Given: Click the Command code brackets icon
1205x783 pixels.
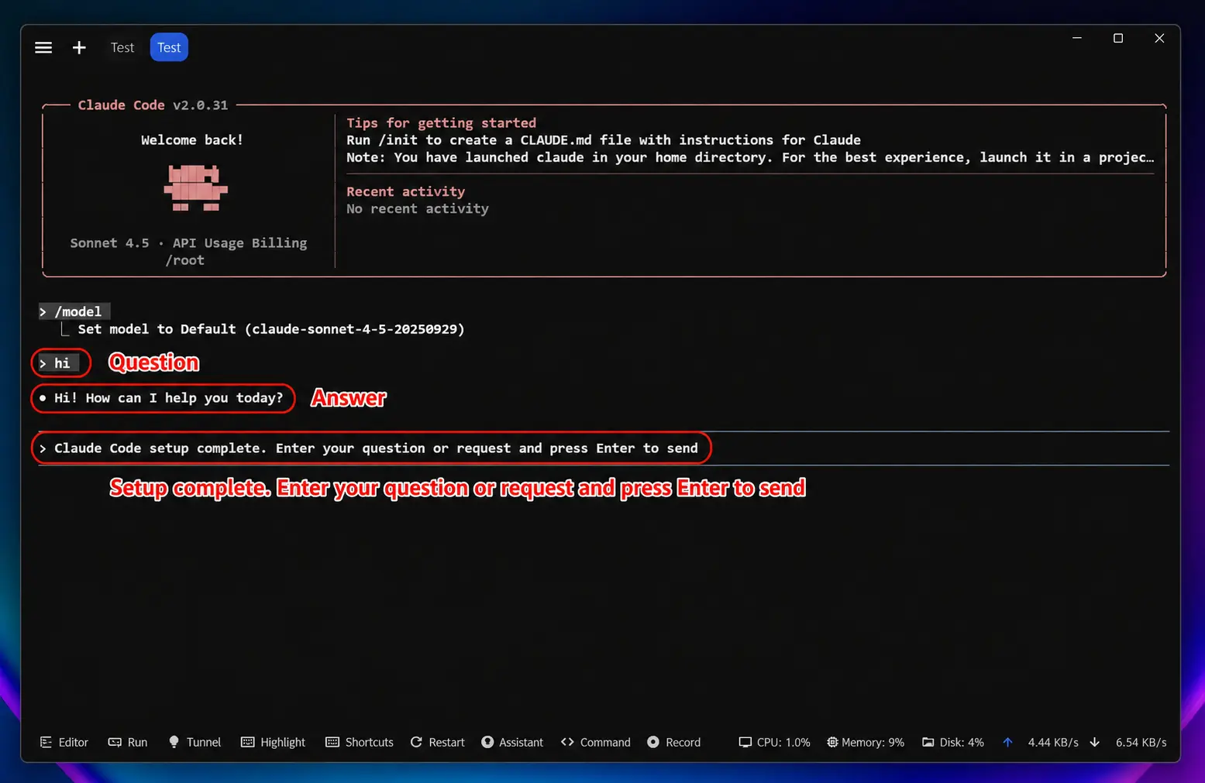Looking at the screenshot, I should 567,742.
